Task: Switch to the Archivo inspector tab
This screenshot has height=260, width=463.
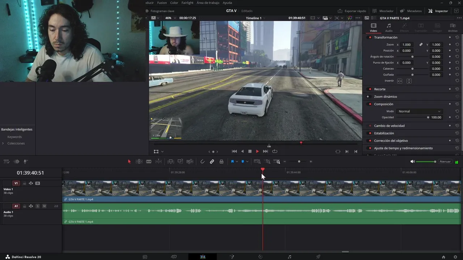Action: click(453, 27)
